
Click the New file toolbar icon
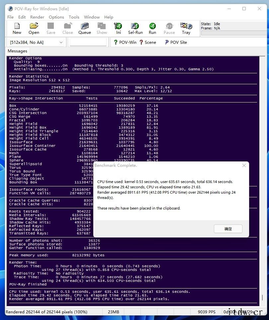pos(17,29)
